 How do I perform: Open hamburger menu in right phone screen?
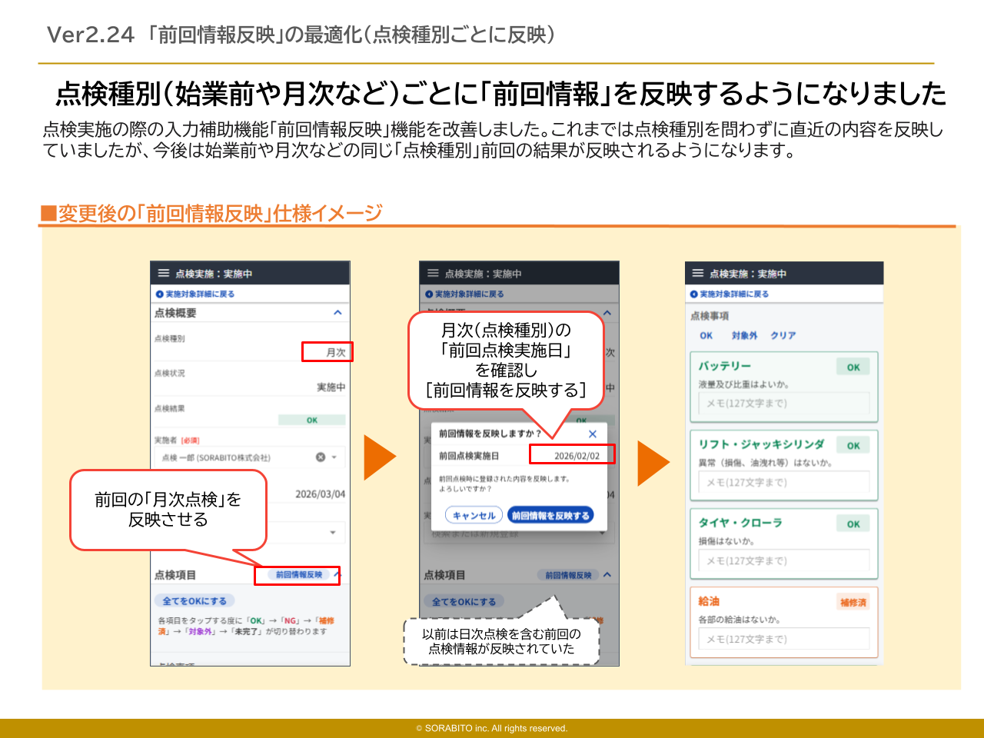click(x=698, y=274)
